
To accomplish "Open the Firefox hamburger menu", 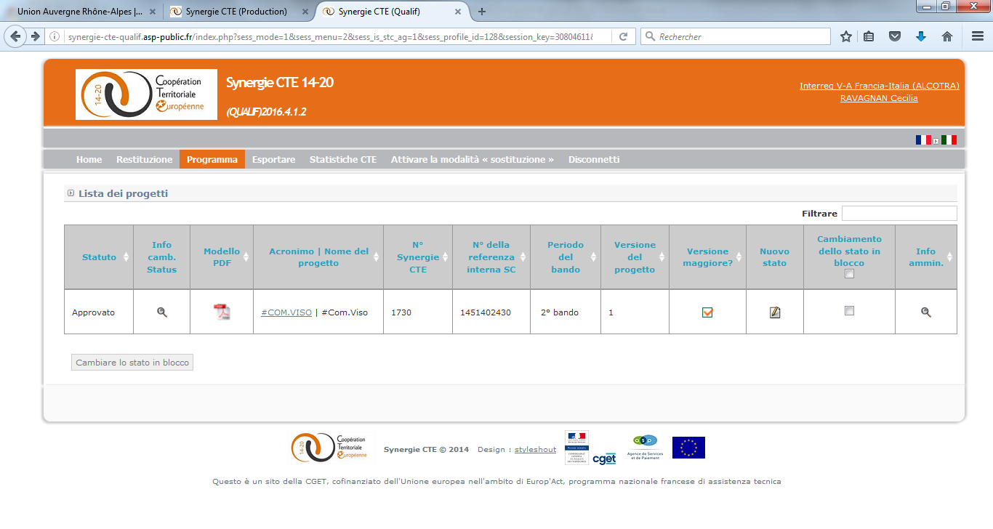I will (978, 36).
